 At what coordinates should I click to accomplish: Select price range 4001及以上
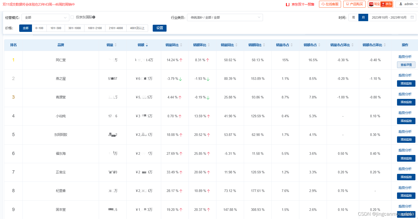pos(137,28)
